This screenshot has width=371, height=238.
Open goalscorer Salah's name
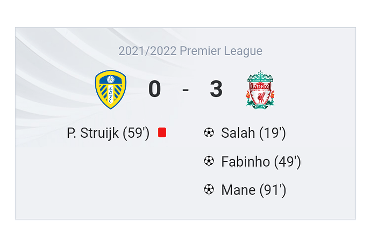point(238,133)
